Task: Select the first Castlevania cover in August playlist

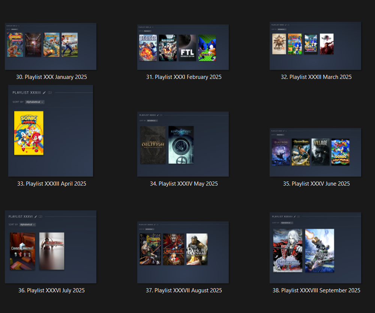Action: click(150, 249)
